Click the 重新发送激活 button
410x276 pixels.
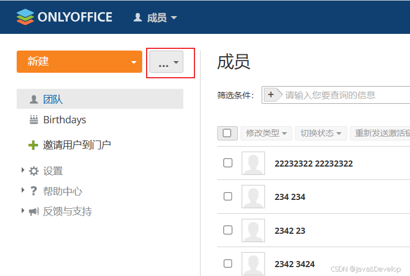(x=381, y=133)
